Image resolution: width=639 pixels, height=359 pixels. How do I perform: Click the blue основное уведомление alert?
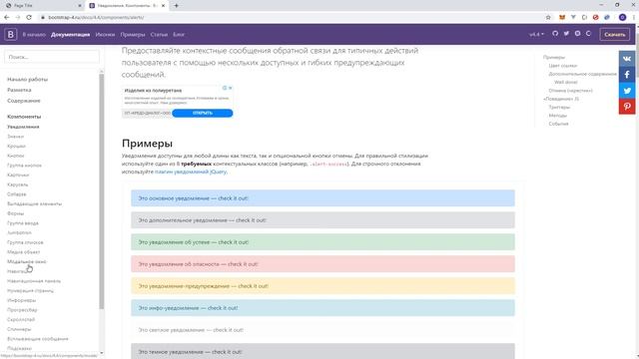click(x=322, y=198)
